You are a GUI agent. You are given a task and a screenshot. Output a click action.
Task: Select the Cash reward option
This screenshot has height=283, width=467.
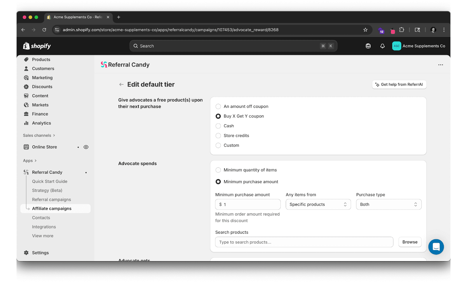point(218,126)
